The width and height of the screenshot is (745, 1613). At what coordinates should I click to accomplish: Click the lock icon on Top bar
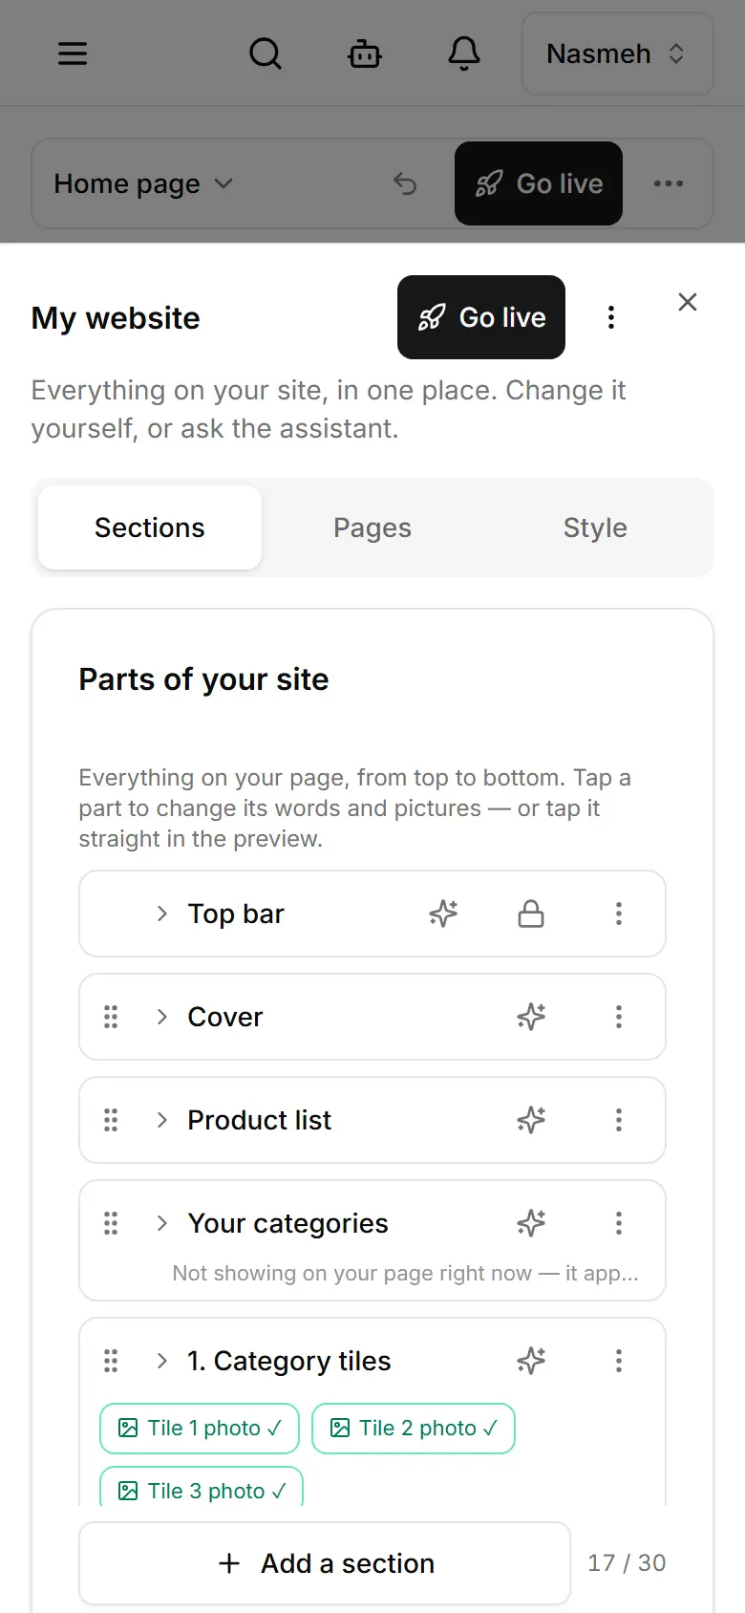click(531, 914)
